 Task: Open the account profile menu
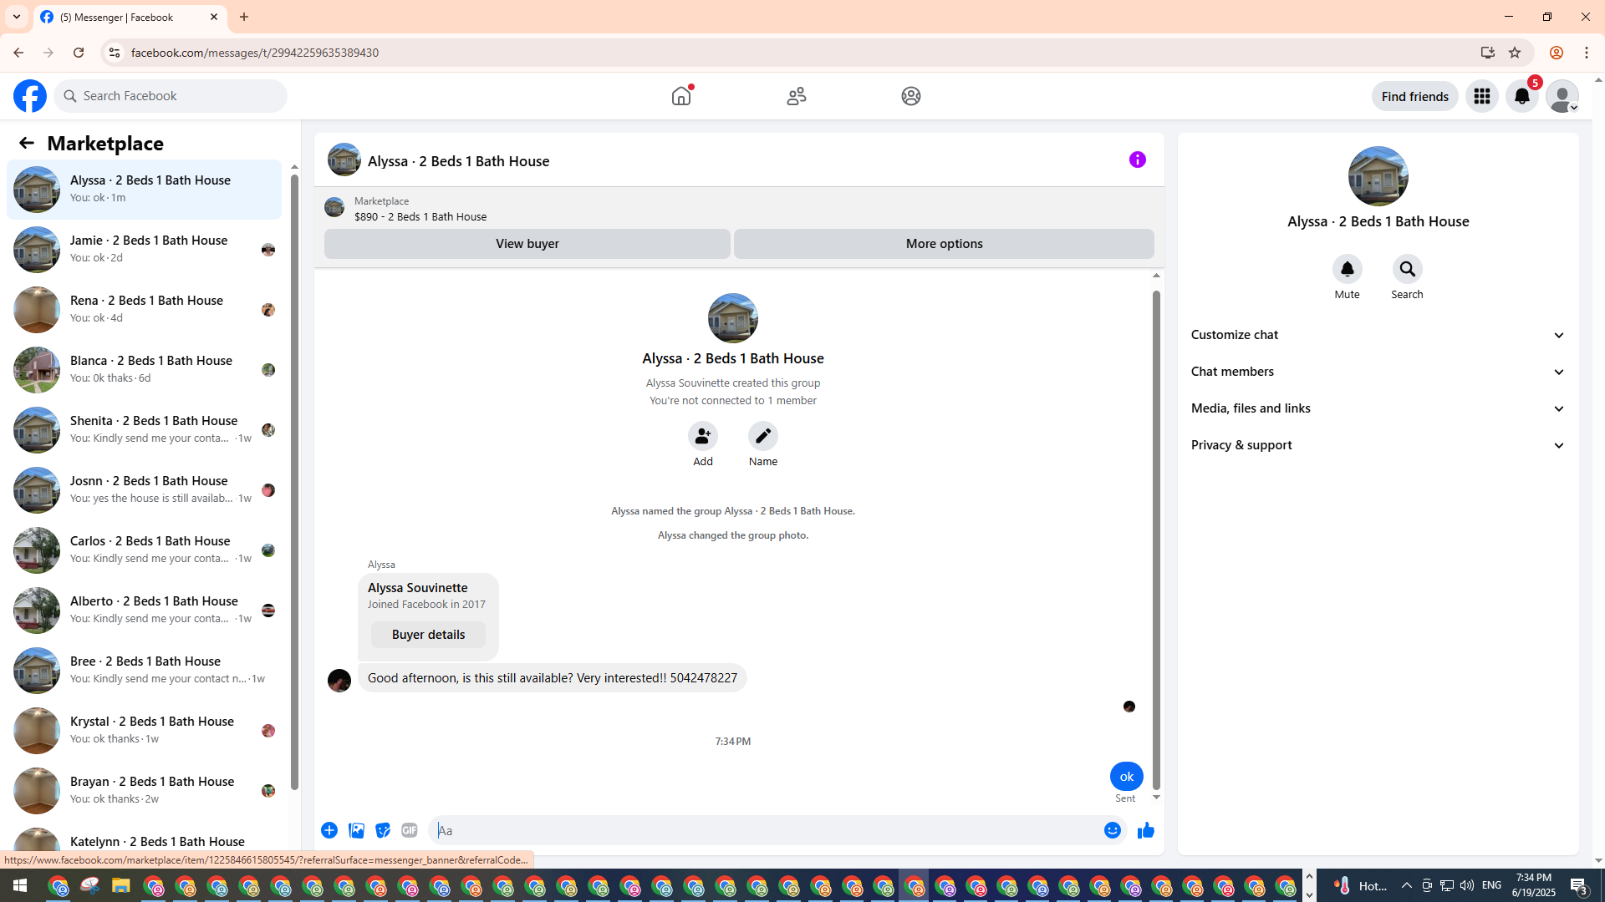[1562, 96]
